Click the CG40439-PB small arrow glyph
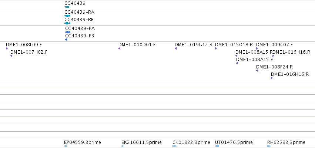 coord(66,40)
